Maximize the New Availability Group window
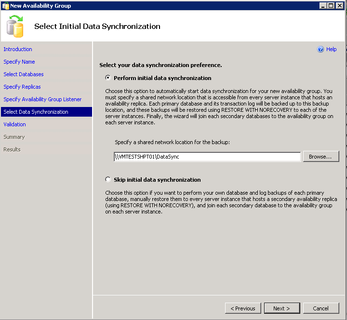This screenshot has width=347, height=320. click(x=331, y=5)
